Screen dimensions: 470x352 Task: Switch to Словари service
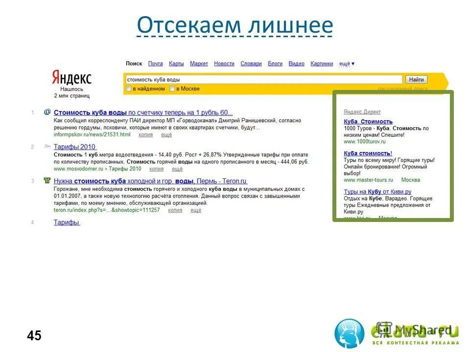pyautogui.click(x=251, y=64)
